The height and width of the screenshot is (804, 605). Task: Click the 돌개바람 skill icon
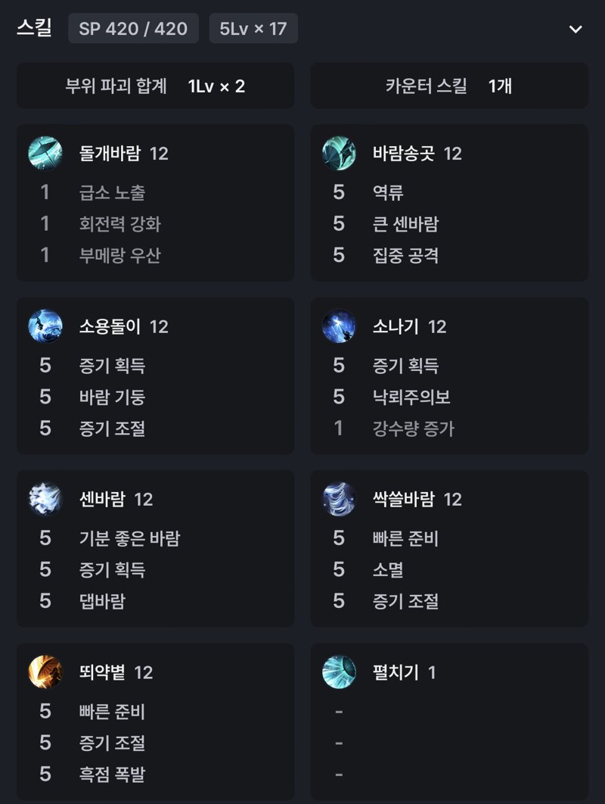pyautogui.click(x=45, y=153)
